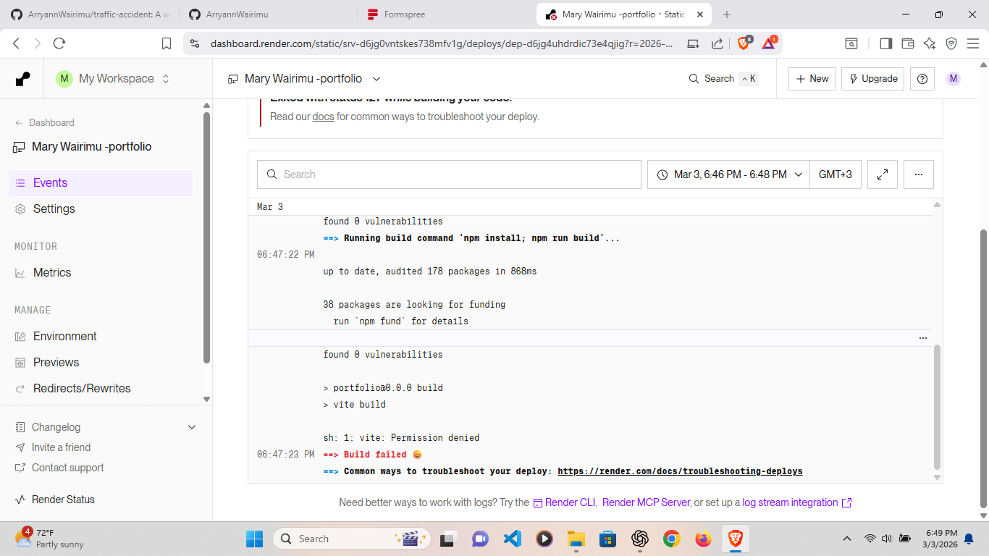Switch to the Formspree tab

click(x=447, y=14)
